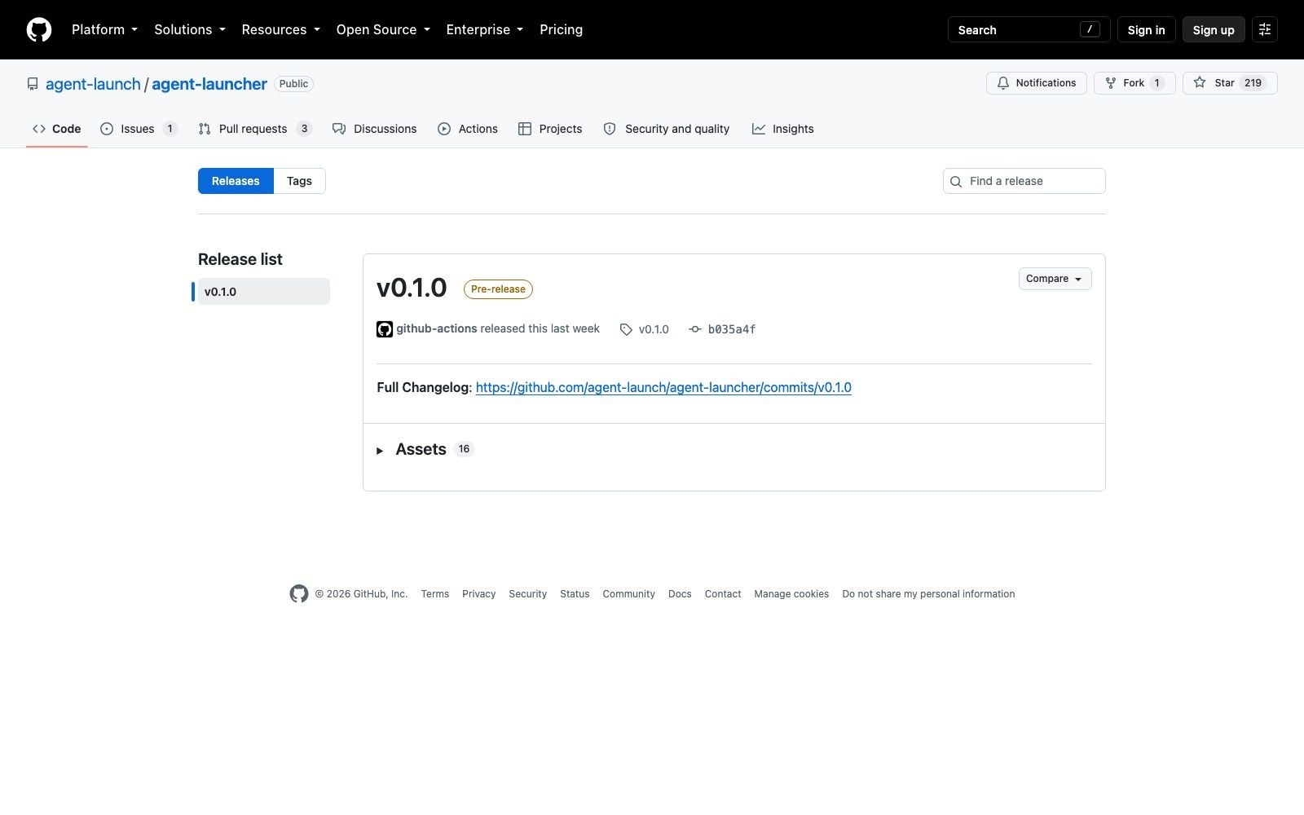Viewport: 1304px width, 815px height.
Task: Switch to the Issues tab
Action: [x=139, y=129]
